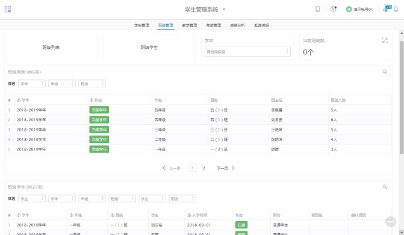Click the 班级列表 card button
This screenshot has width=404, height=235.
click(x=51, y=47)
